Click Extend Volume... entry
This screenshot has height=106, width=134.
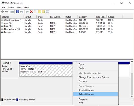click(95, 86)
